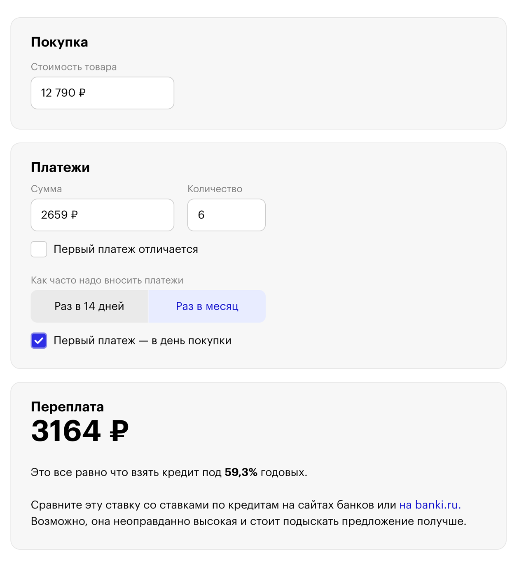Select the 'Раз в месяц' option
Viewport: 519px width, 571px height.
click(207, 306)
